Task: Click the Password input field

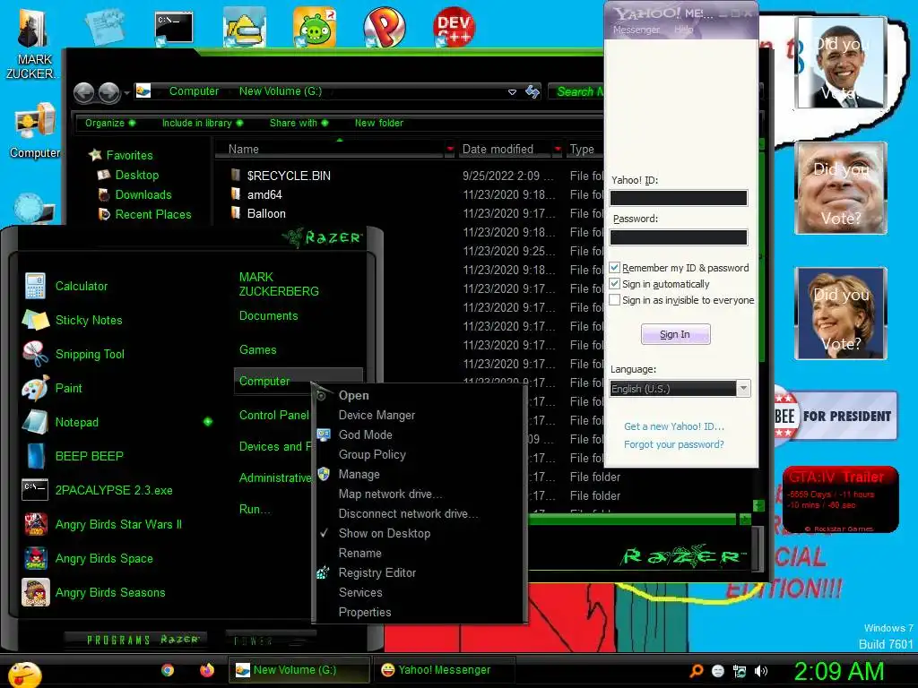Action: point(679,236)
